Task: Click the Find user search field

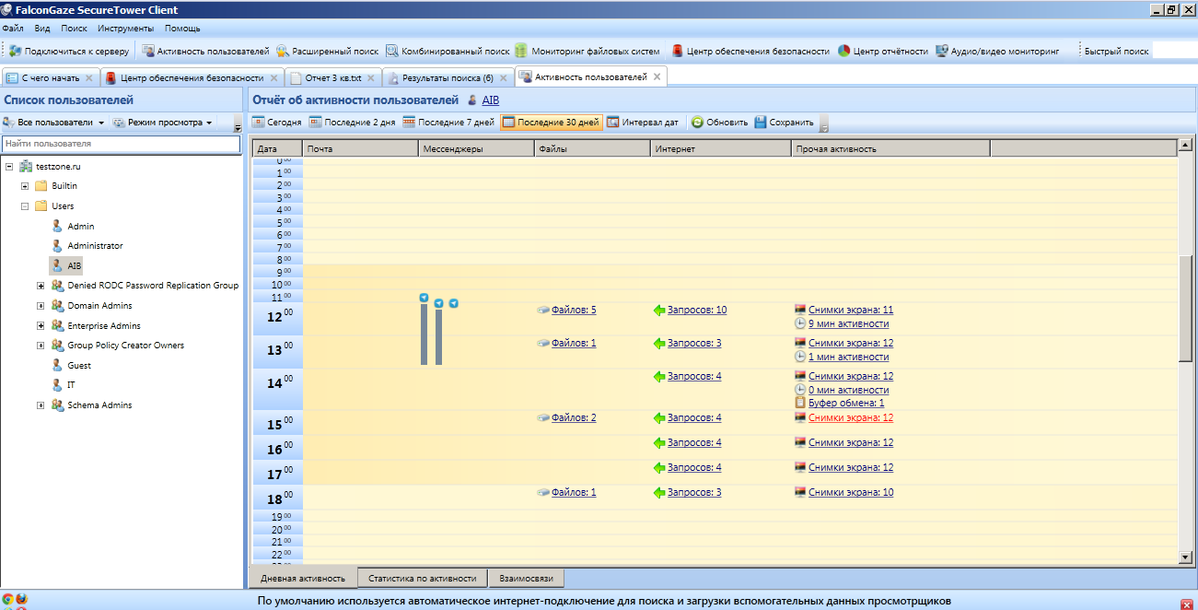Action: coord(122,145)
